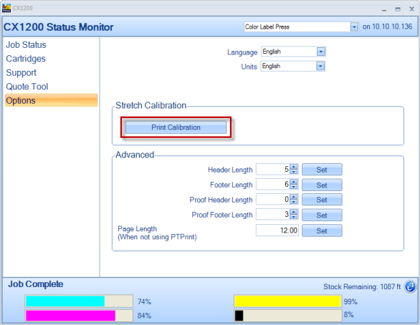Click the Print Calibration button
The width and height of the screenshot is (420, 325).
pyautogui.click(x=176, y=127)
